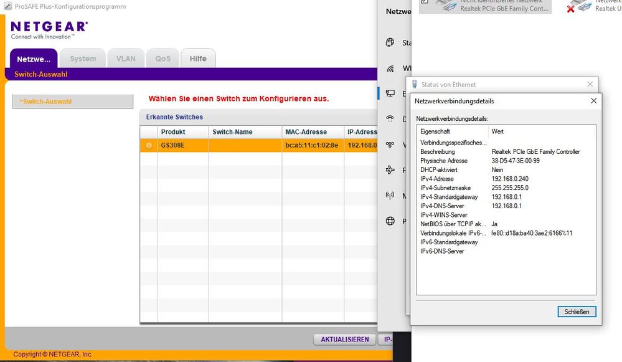Click the NETGEAR logo
622x362 pixels.
coord(49,30)
